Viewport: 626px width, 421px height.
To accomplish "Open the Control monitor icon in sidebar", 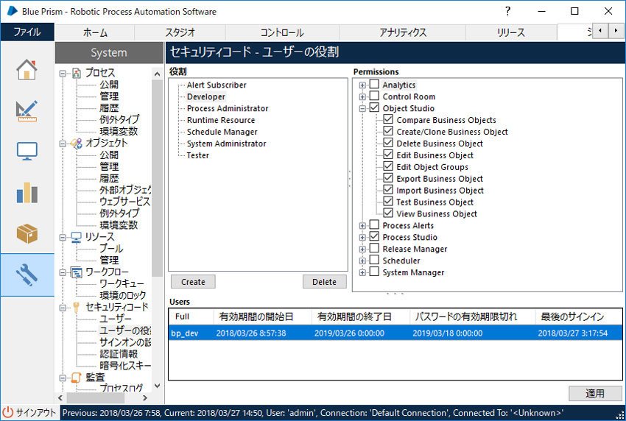I will tap(27, 151).
